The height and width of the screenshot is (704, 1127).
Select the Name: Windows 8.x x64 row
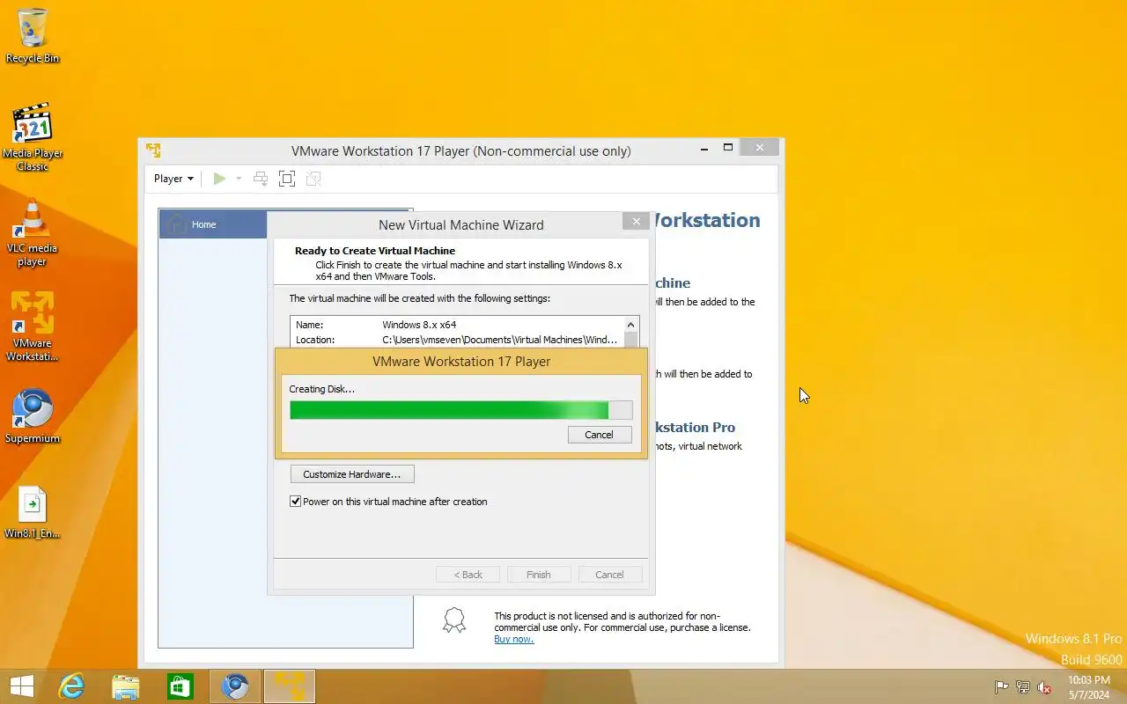point(457,325)
